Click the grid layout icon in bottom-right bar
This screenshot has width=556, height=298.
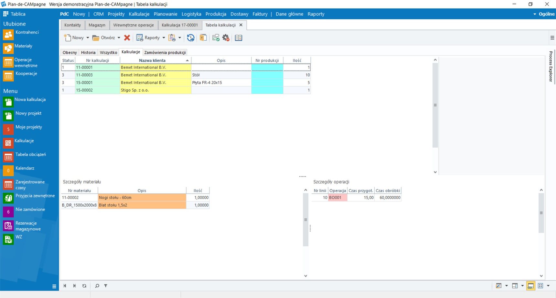(x=540, y=286)
